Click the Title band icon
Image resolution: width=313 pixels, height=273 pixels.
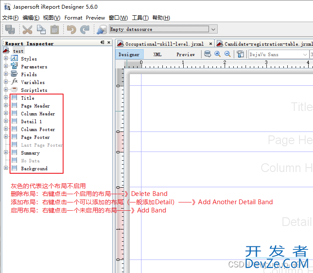tap(14, 98)
